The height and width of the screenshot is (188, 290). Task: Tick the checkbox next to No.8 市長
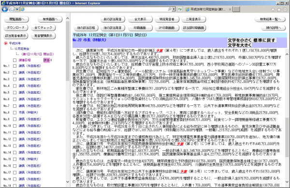click(x=15, y=113)
